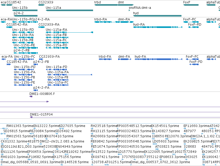Click the Unc-115a-PB protein glyph

point(58,80)
